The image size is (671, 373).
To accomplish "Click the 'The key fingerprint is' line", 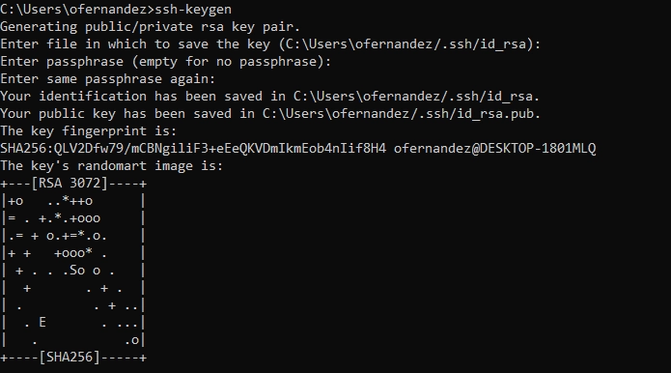I will click(x=89, y=131).
